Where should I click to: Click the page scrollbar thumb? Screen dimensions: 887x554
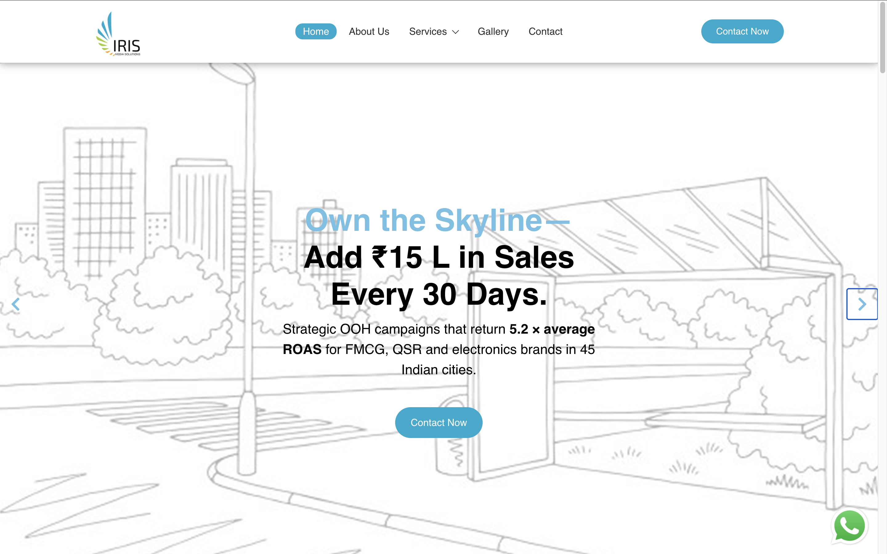coord(882,37)
